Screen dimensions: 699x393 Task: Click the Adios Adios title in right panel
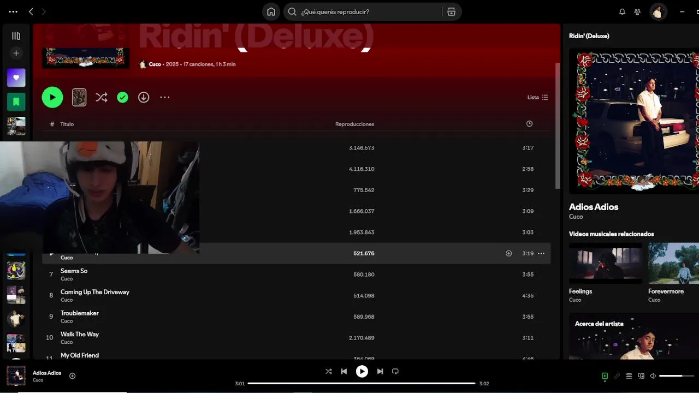tap(594, 207)
